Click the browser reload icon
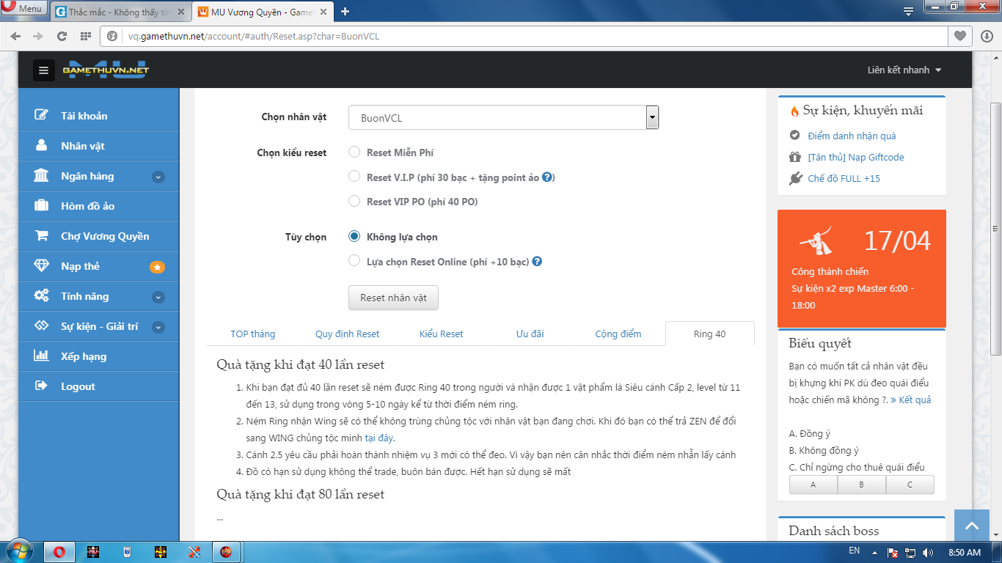 pos(62,36)
